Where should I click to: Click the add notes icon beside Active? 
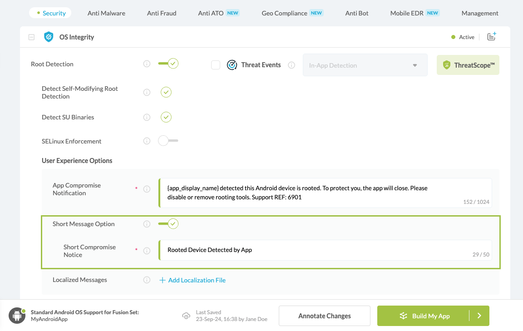(491, 37)
